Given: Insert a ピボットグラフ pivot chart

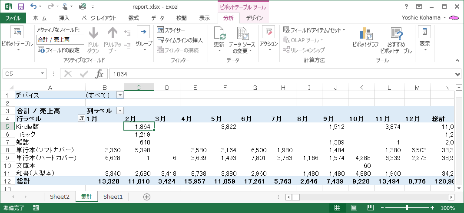Looking at the screenshot, I should coord(365,37).
